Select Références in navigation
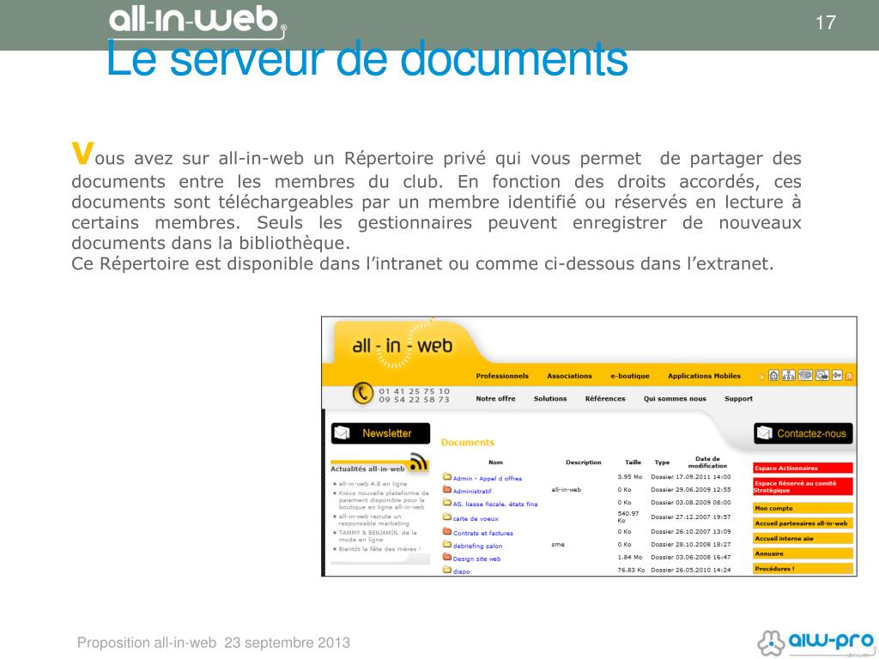This screenshot has height=659, width=879. (x=605, y=398)
